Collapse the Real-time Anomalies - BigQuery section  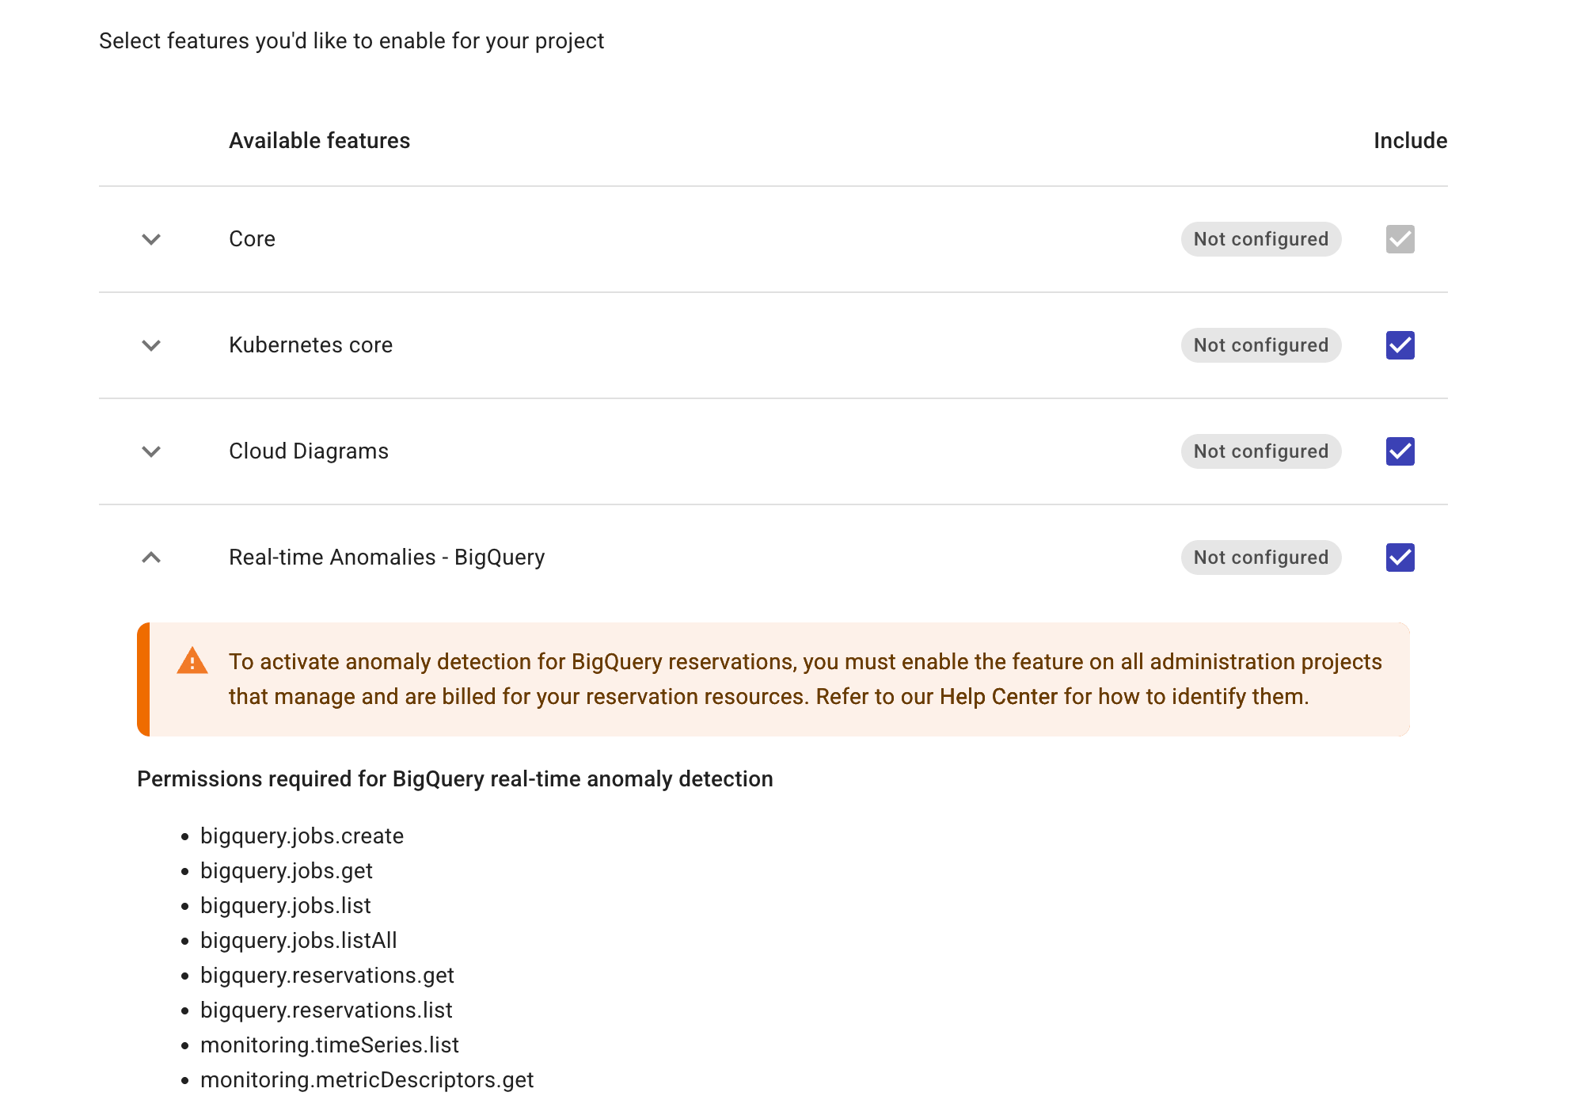tap(150, 557)
